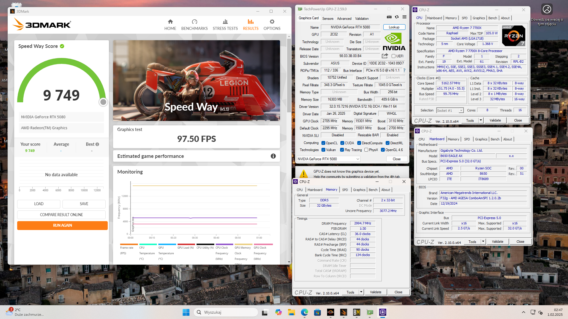
Task: Open Socket #1 selection dropdown
Action: pos(450,110)
